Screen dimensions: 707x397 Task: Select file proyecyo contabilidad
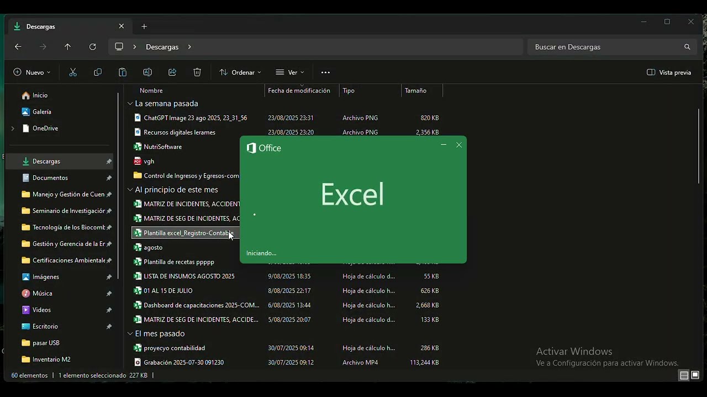point(174,348)
